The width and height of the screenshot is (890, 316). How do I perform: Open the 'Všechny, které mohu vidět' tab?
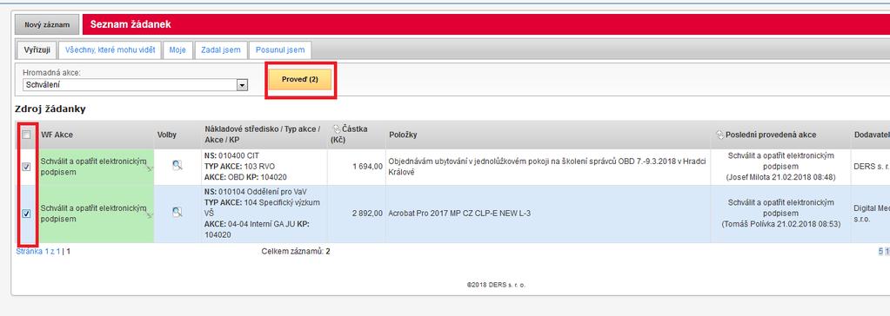(x=110, y=49)
